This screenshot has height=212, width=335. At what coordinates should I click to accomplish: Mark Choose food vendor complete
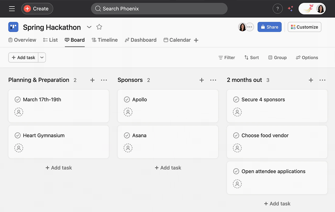tap(236, 136)
